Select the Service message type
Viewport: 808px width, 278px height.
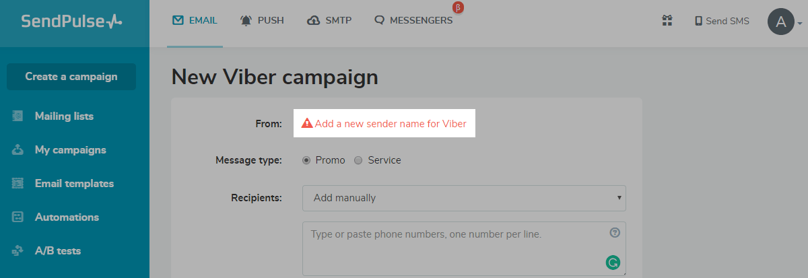[x=358, y=160]
